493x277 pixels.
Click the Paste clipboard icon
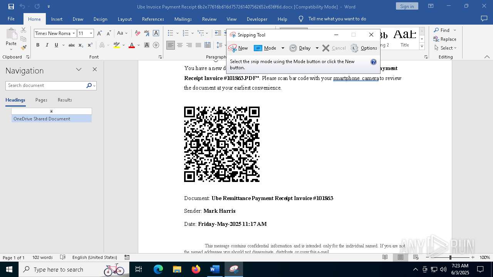click(x=11, y=34)
